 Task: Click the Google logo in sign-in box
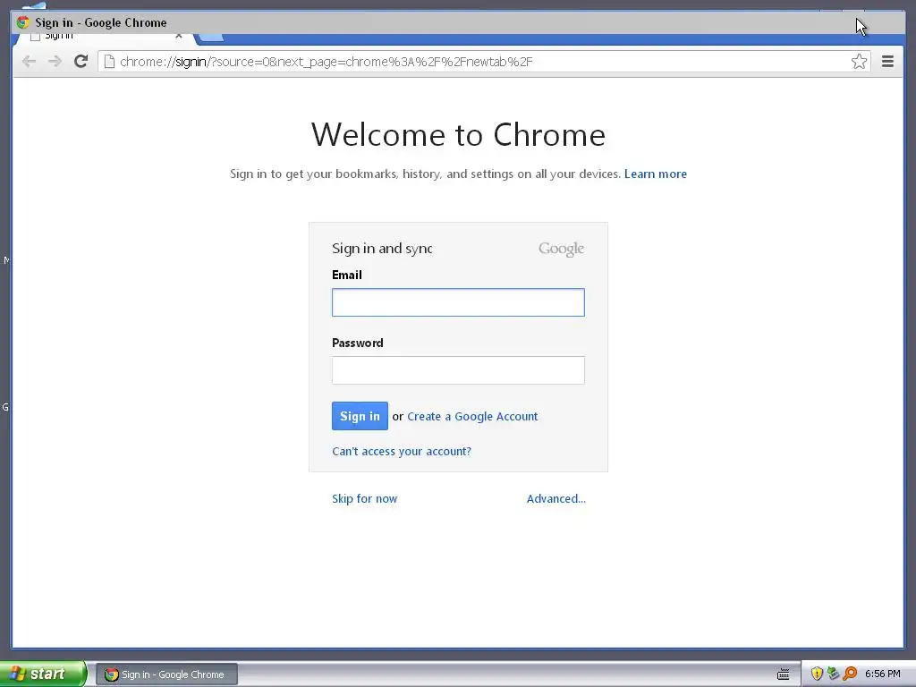coord(561,249)
